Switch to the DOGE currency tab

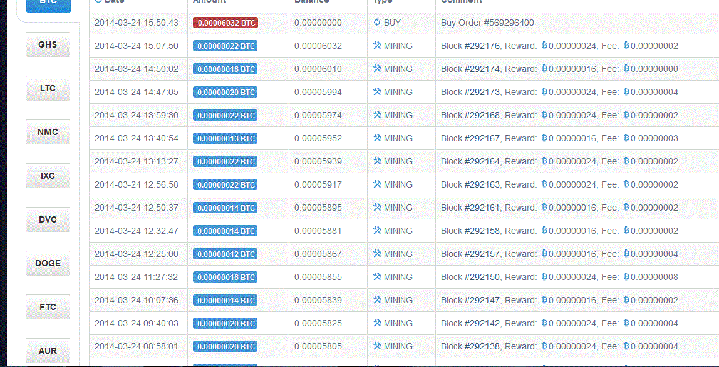tap(48, 263)
